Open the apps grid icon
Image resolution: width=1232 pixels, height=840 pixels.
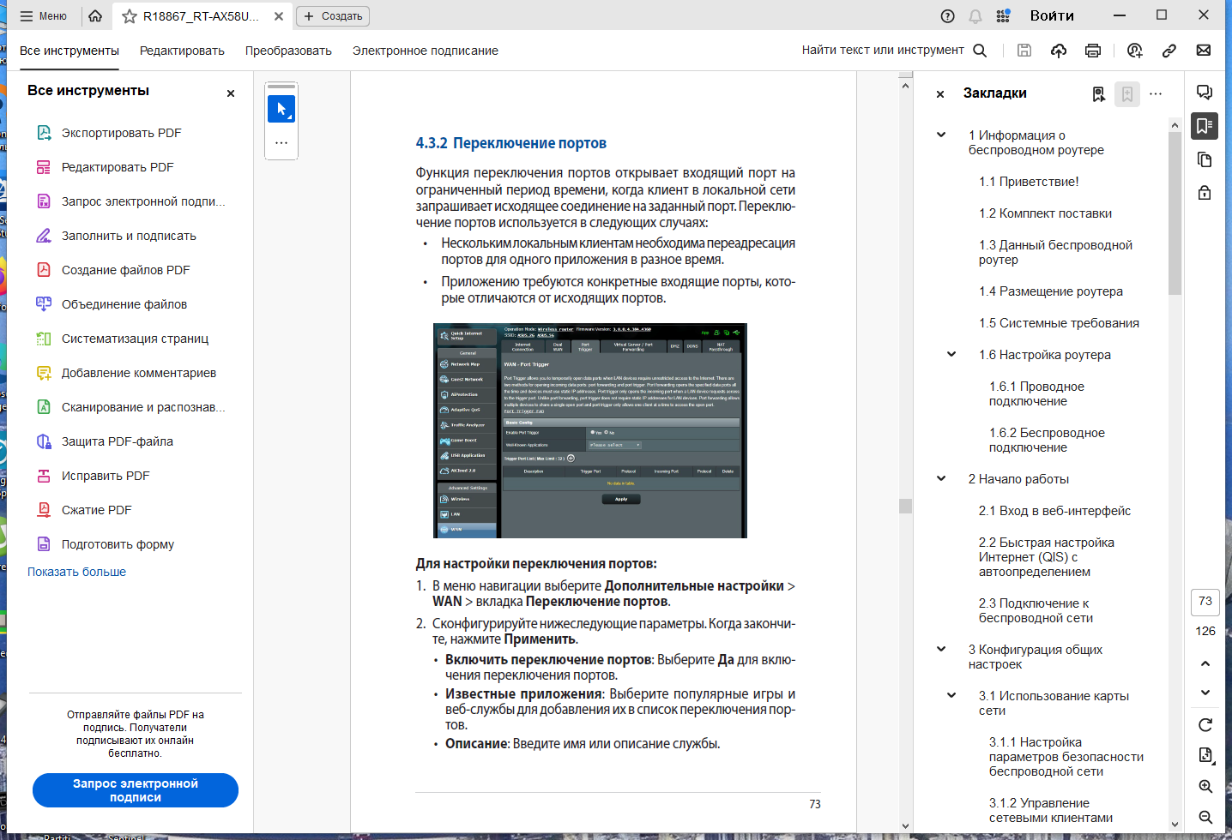1003,16
